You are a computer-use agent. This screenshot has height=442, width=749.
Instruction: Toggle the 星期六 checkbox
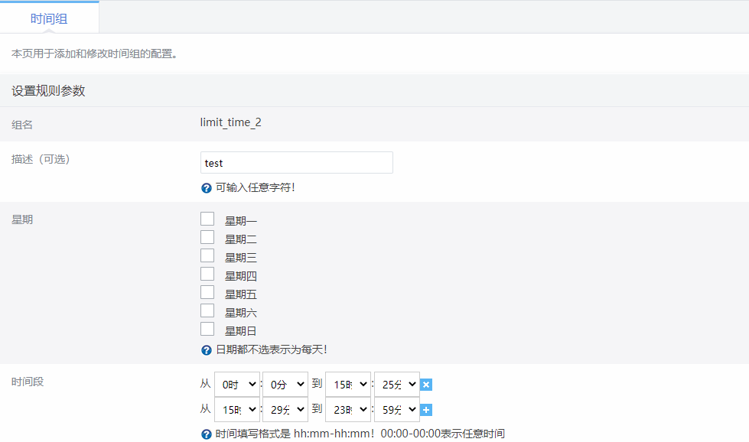click(x=207, y=311)
